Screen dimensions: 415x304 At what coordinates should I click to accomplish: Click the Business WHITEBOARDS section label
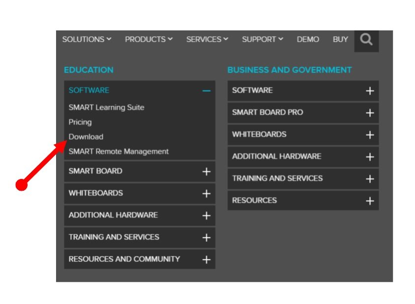point(260,134)
